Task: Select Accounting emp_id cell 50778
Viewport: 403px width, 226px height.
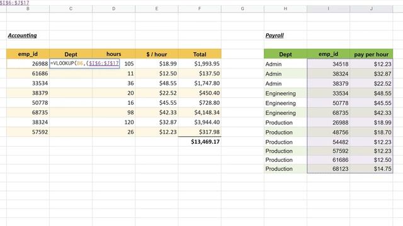Action: pos(28,103)
